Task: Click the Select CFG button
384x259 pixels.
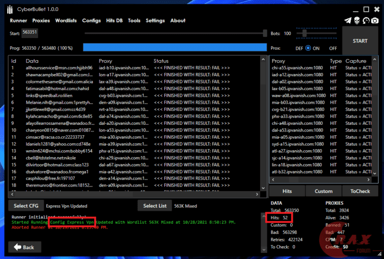Action: click(x=26, y=206)
